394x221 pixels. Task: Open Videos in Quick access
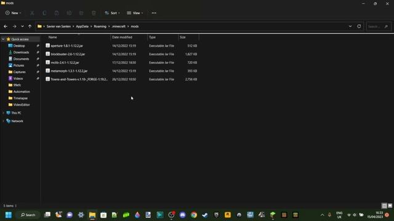pyautogui.click(x=18, y=79)
